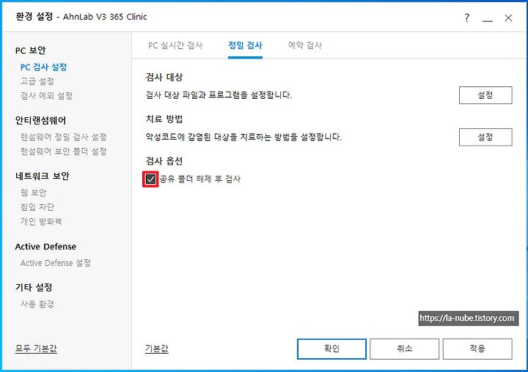Viewport: 528px width, 372px height.
Task: Click text 악성코드에 감염된 대상을 치료하는 방법을 설정합니다
Action: tap(243, 137)
